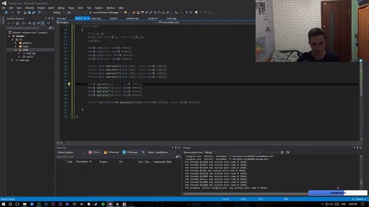Click the Undo toolbar icon

[x=39, y=13]
